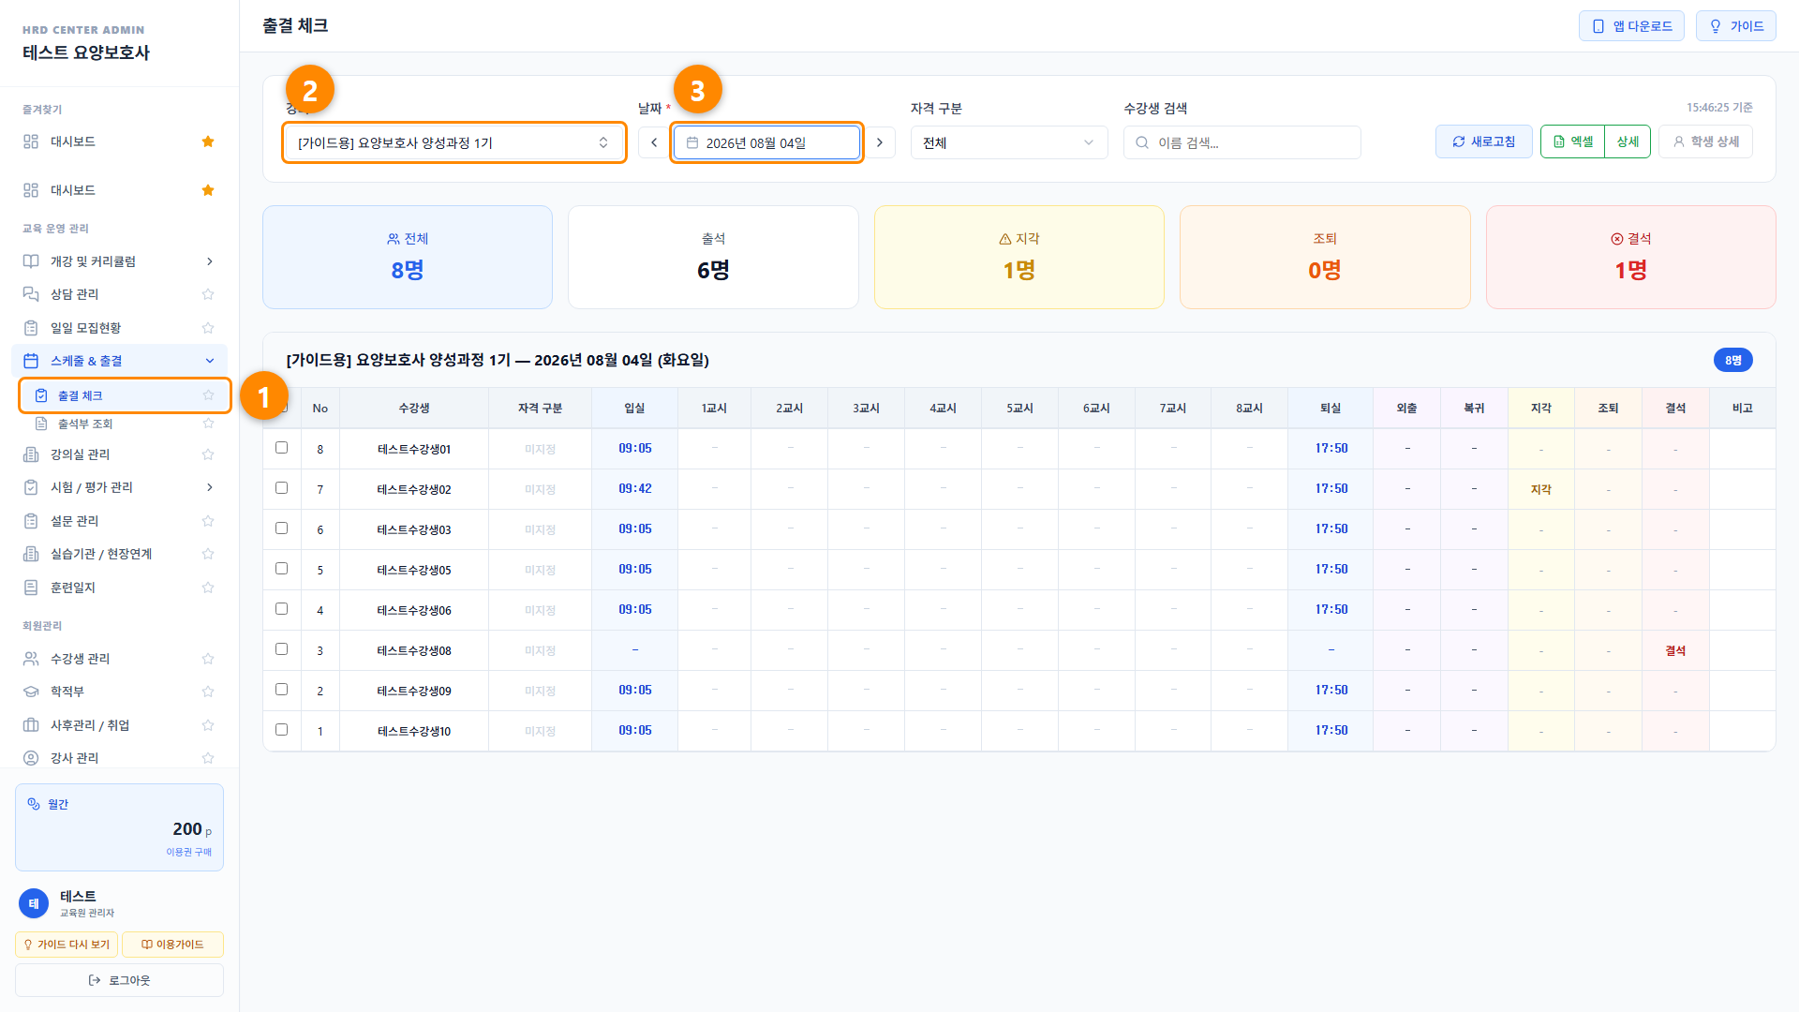Click the calendar icon in the date field
Image resolution: width=1799 pixels, height=1012 pixels.
692,142
